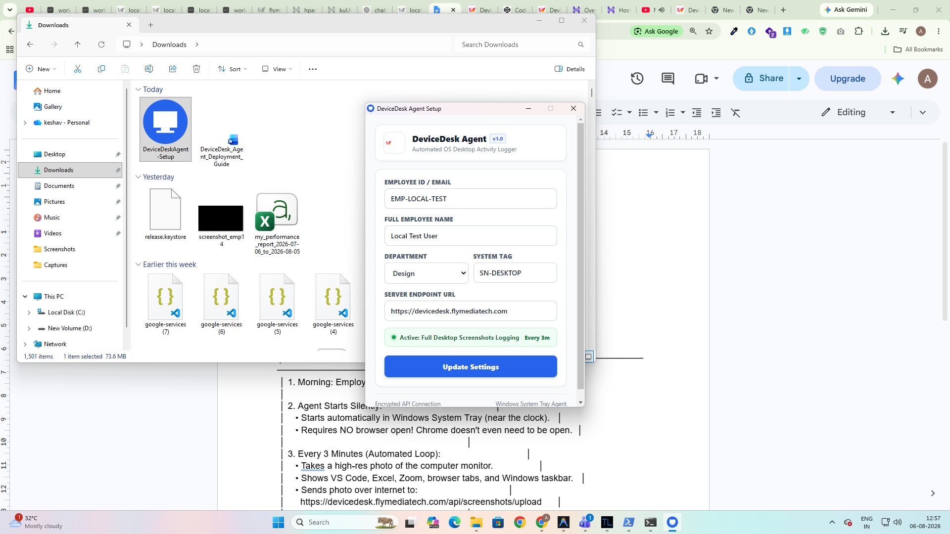This screenshot has height=534, width=950.
Task: Click the Delete trash icon in Explorer toolbar
Action: pos(196,69)
